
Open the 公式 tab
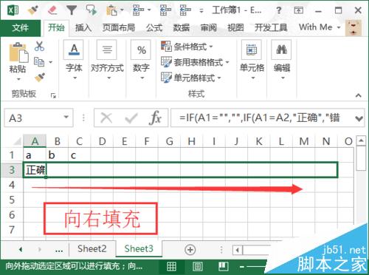pyautogui.click(x=154, y=27)
